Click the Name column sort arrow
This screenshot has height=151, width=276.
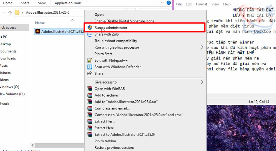coord(72,20)
